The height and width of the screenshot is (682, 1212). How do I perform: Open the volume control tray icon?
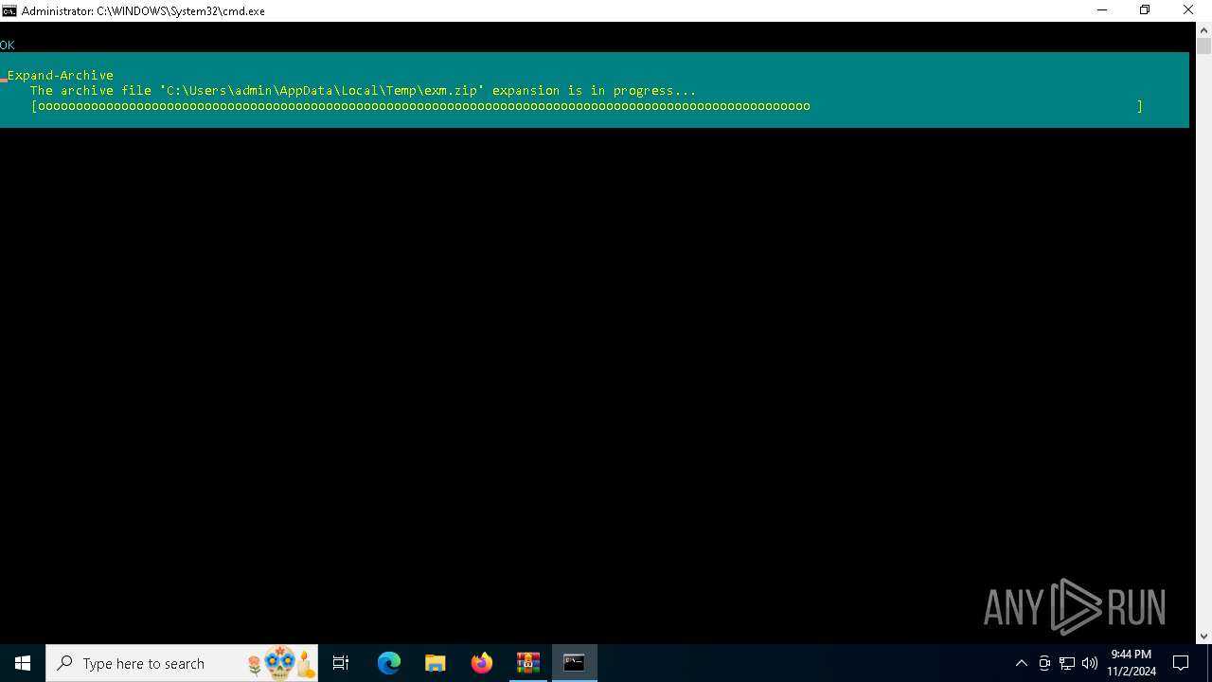coord(1090,663)
